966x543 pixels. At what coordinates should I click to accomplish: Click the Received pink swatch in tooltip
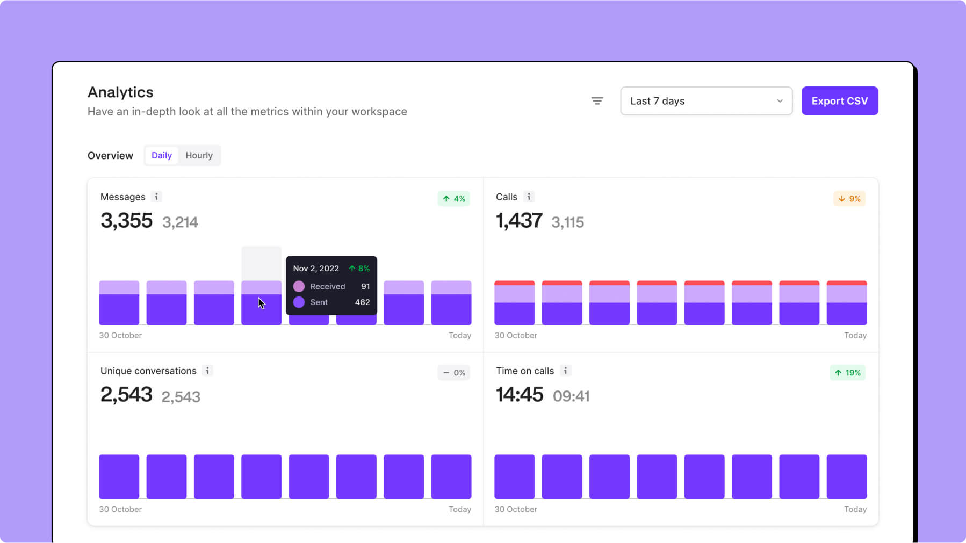click(x=299, y=286)
